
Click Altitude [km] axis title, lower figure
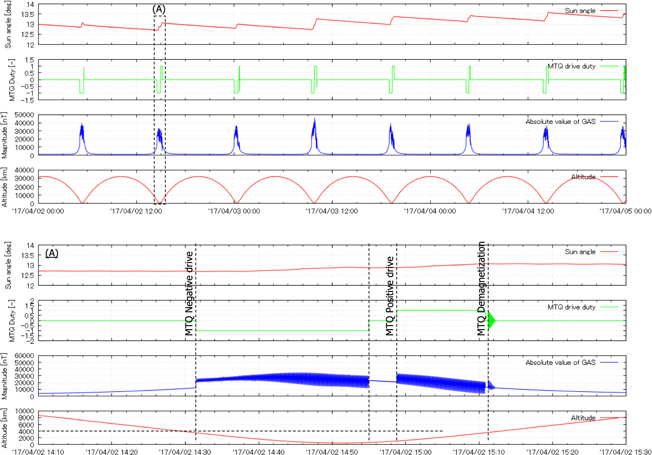coord(4,428)
